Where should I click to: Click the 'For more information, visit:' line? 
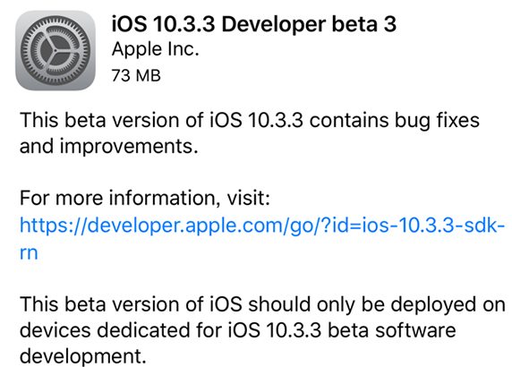[145, 198]
